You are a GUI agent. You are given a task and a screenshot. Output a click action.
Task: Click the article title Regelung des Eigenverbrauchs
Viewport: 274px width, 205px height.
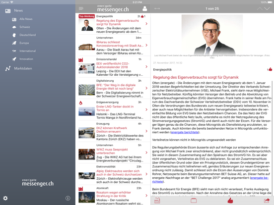tap(196, 77)
